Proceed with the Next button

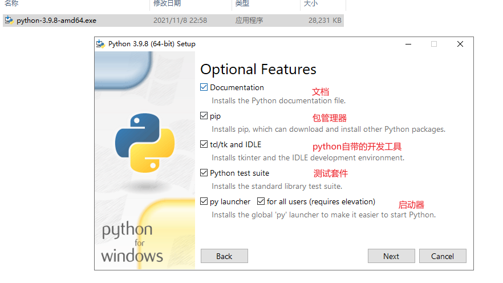pyautogui.click(x=391, y=256)
